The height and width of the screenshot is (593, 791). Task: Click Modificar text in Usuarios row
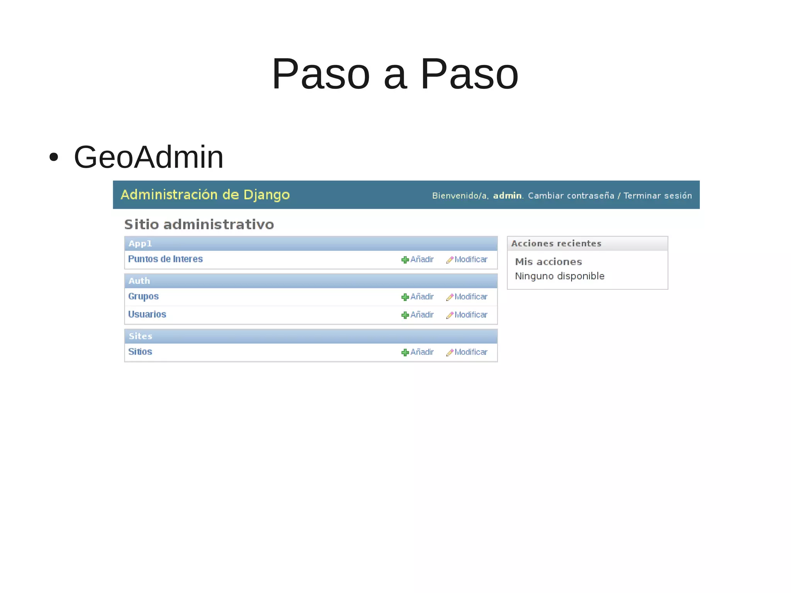click(x=471, y=315)
